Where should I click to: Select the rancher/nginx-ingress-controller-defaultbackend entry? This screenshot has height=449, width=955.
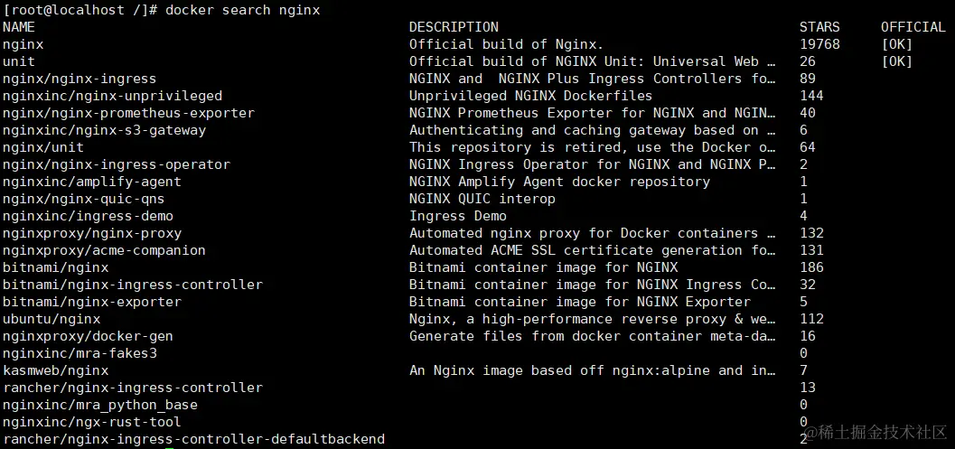click(193, 439)
